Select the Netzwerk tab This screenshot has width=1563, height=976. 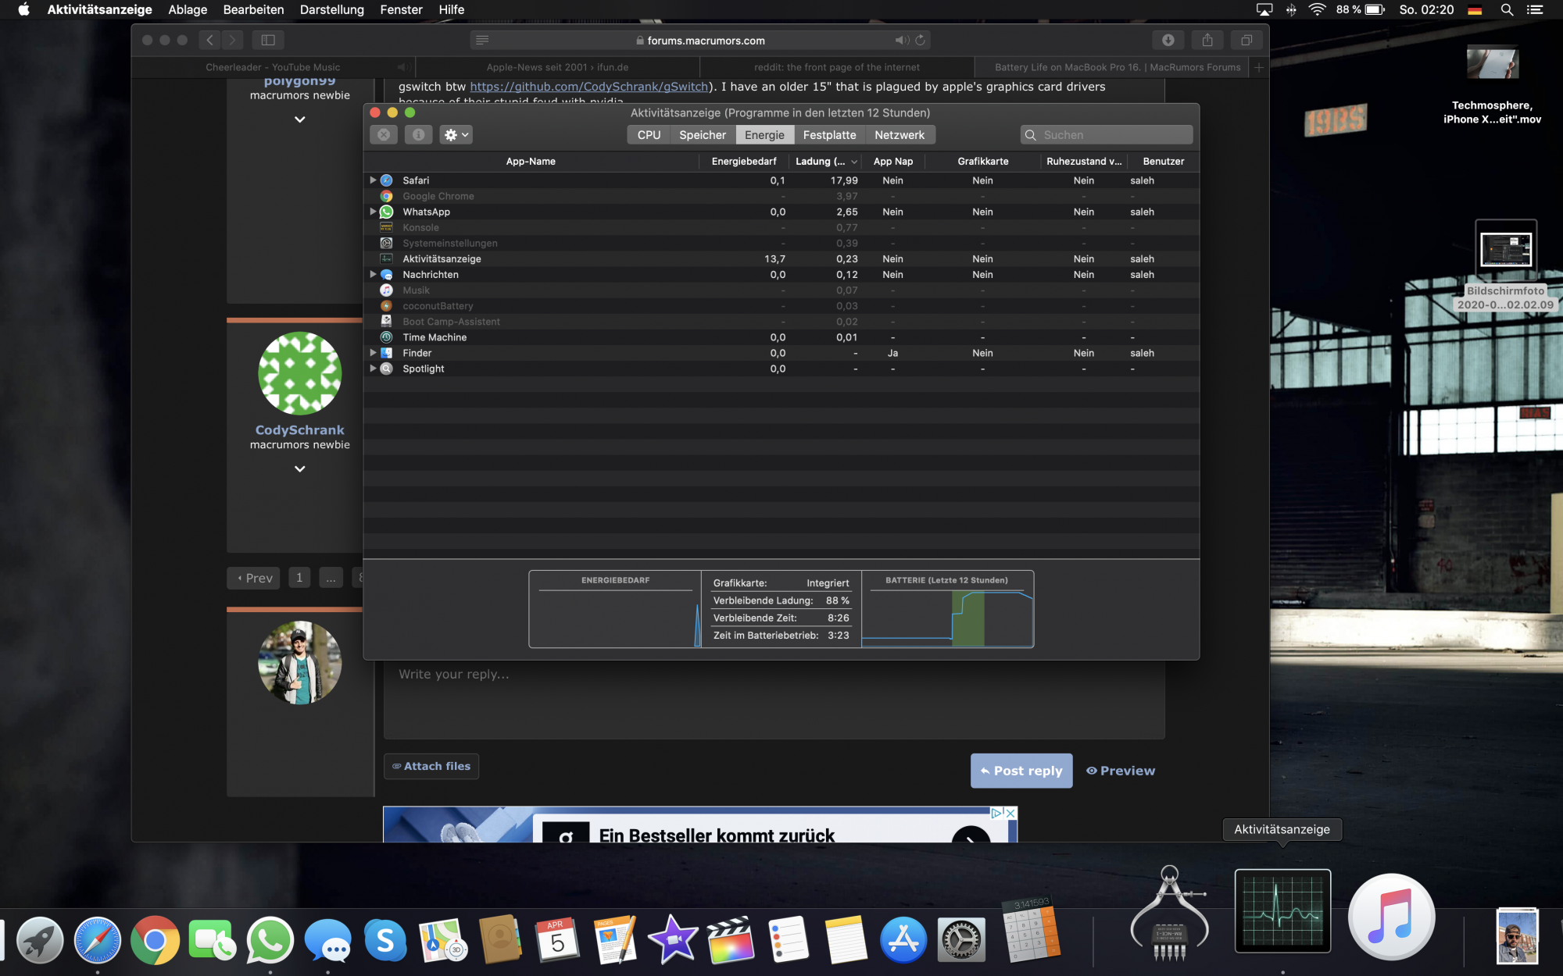pyautogui.click(x=899, y=135)
